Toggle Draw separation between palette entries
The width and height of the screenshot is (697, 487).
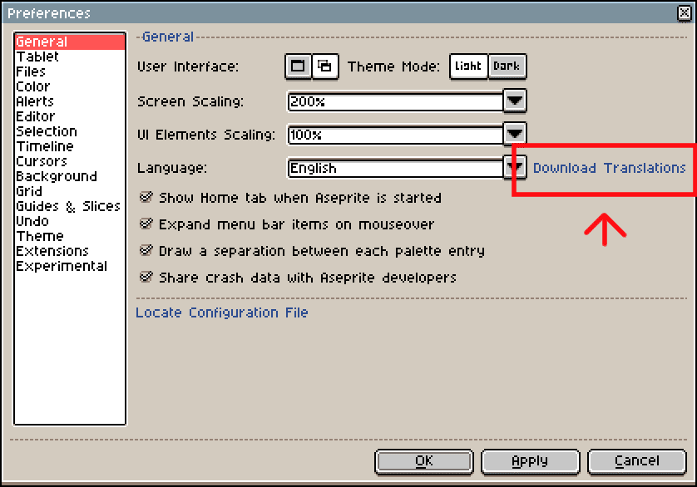click(x=312, y=251)
